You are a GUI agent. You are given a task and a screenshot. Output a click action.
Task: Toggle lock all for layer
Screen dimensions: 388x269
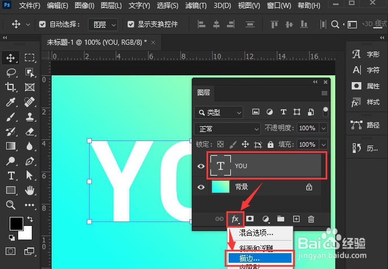(271, 144)
